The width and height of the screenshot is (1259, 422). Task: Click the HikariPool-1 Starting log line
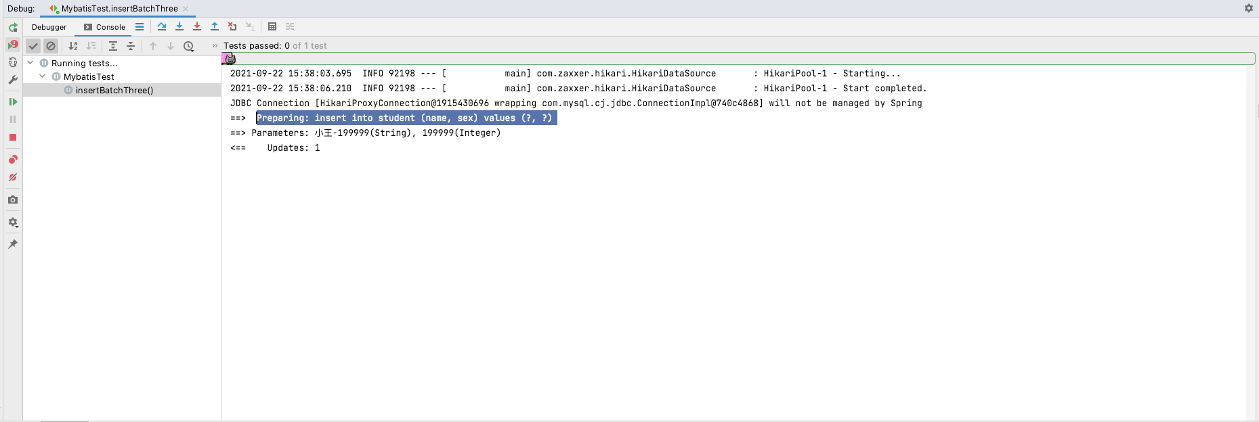[566, 74]
